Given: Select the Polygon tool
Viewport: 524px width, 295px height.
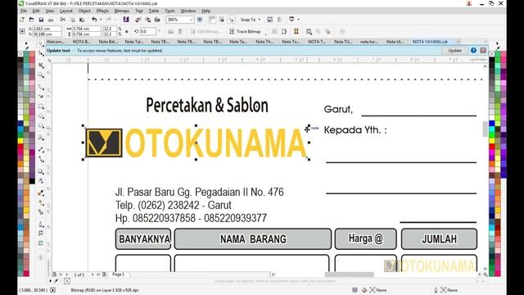Looking at the screenshot, I should point(41,125).
